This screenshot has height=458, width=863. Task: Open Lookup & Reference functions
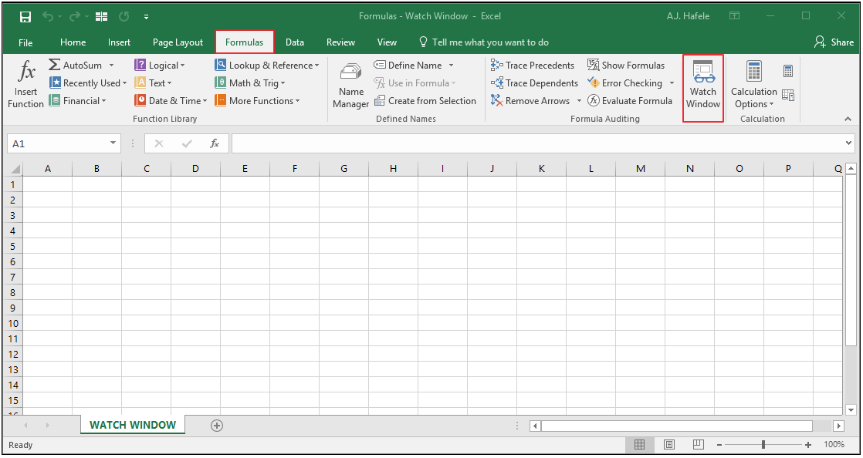tap(267, 65)
